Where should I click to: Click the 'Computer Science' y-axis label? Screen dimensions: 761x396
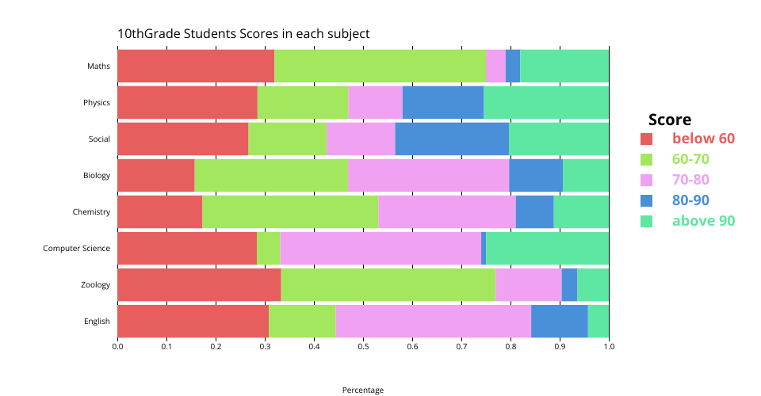pos(76,249)
